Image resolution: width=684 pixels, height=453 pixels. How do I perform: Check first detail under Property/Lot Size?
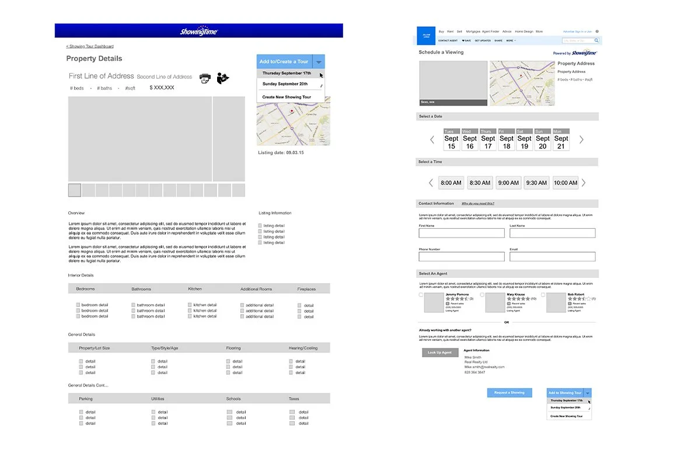[81, 361]
